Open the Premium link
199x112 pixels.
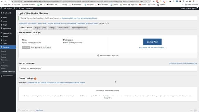pos(34,24)
